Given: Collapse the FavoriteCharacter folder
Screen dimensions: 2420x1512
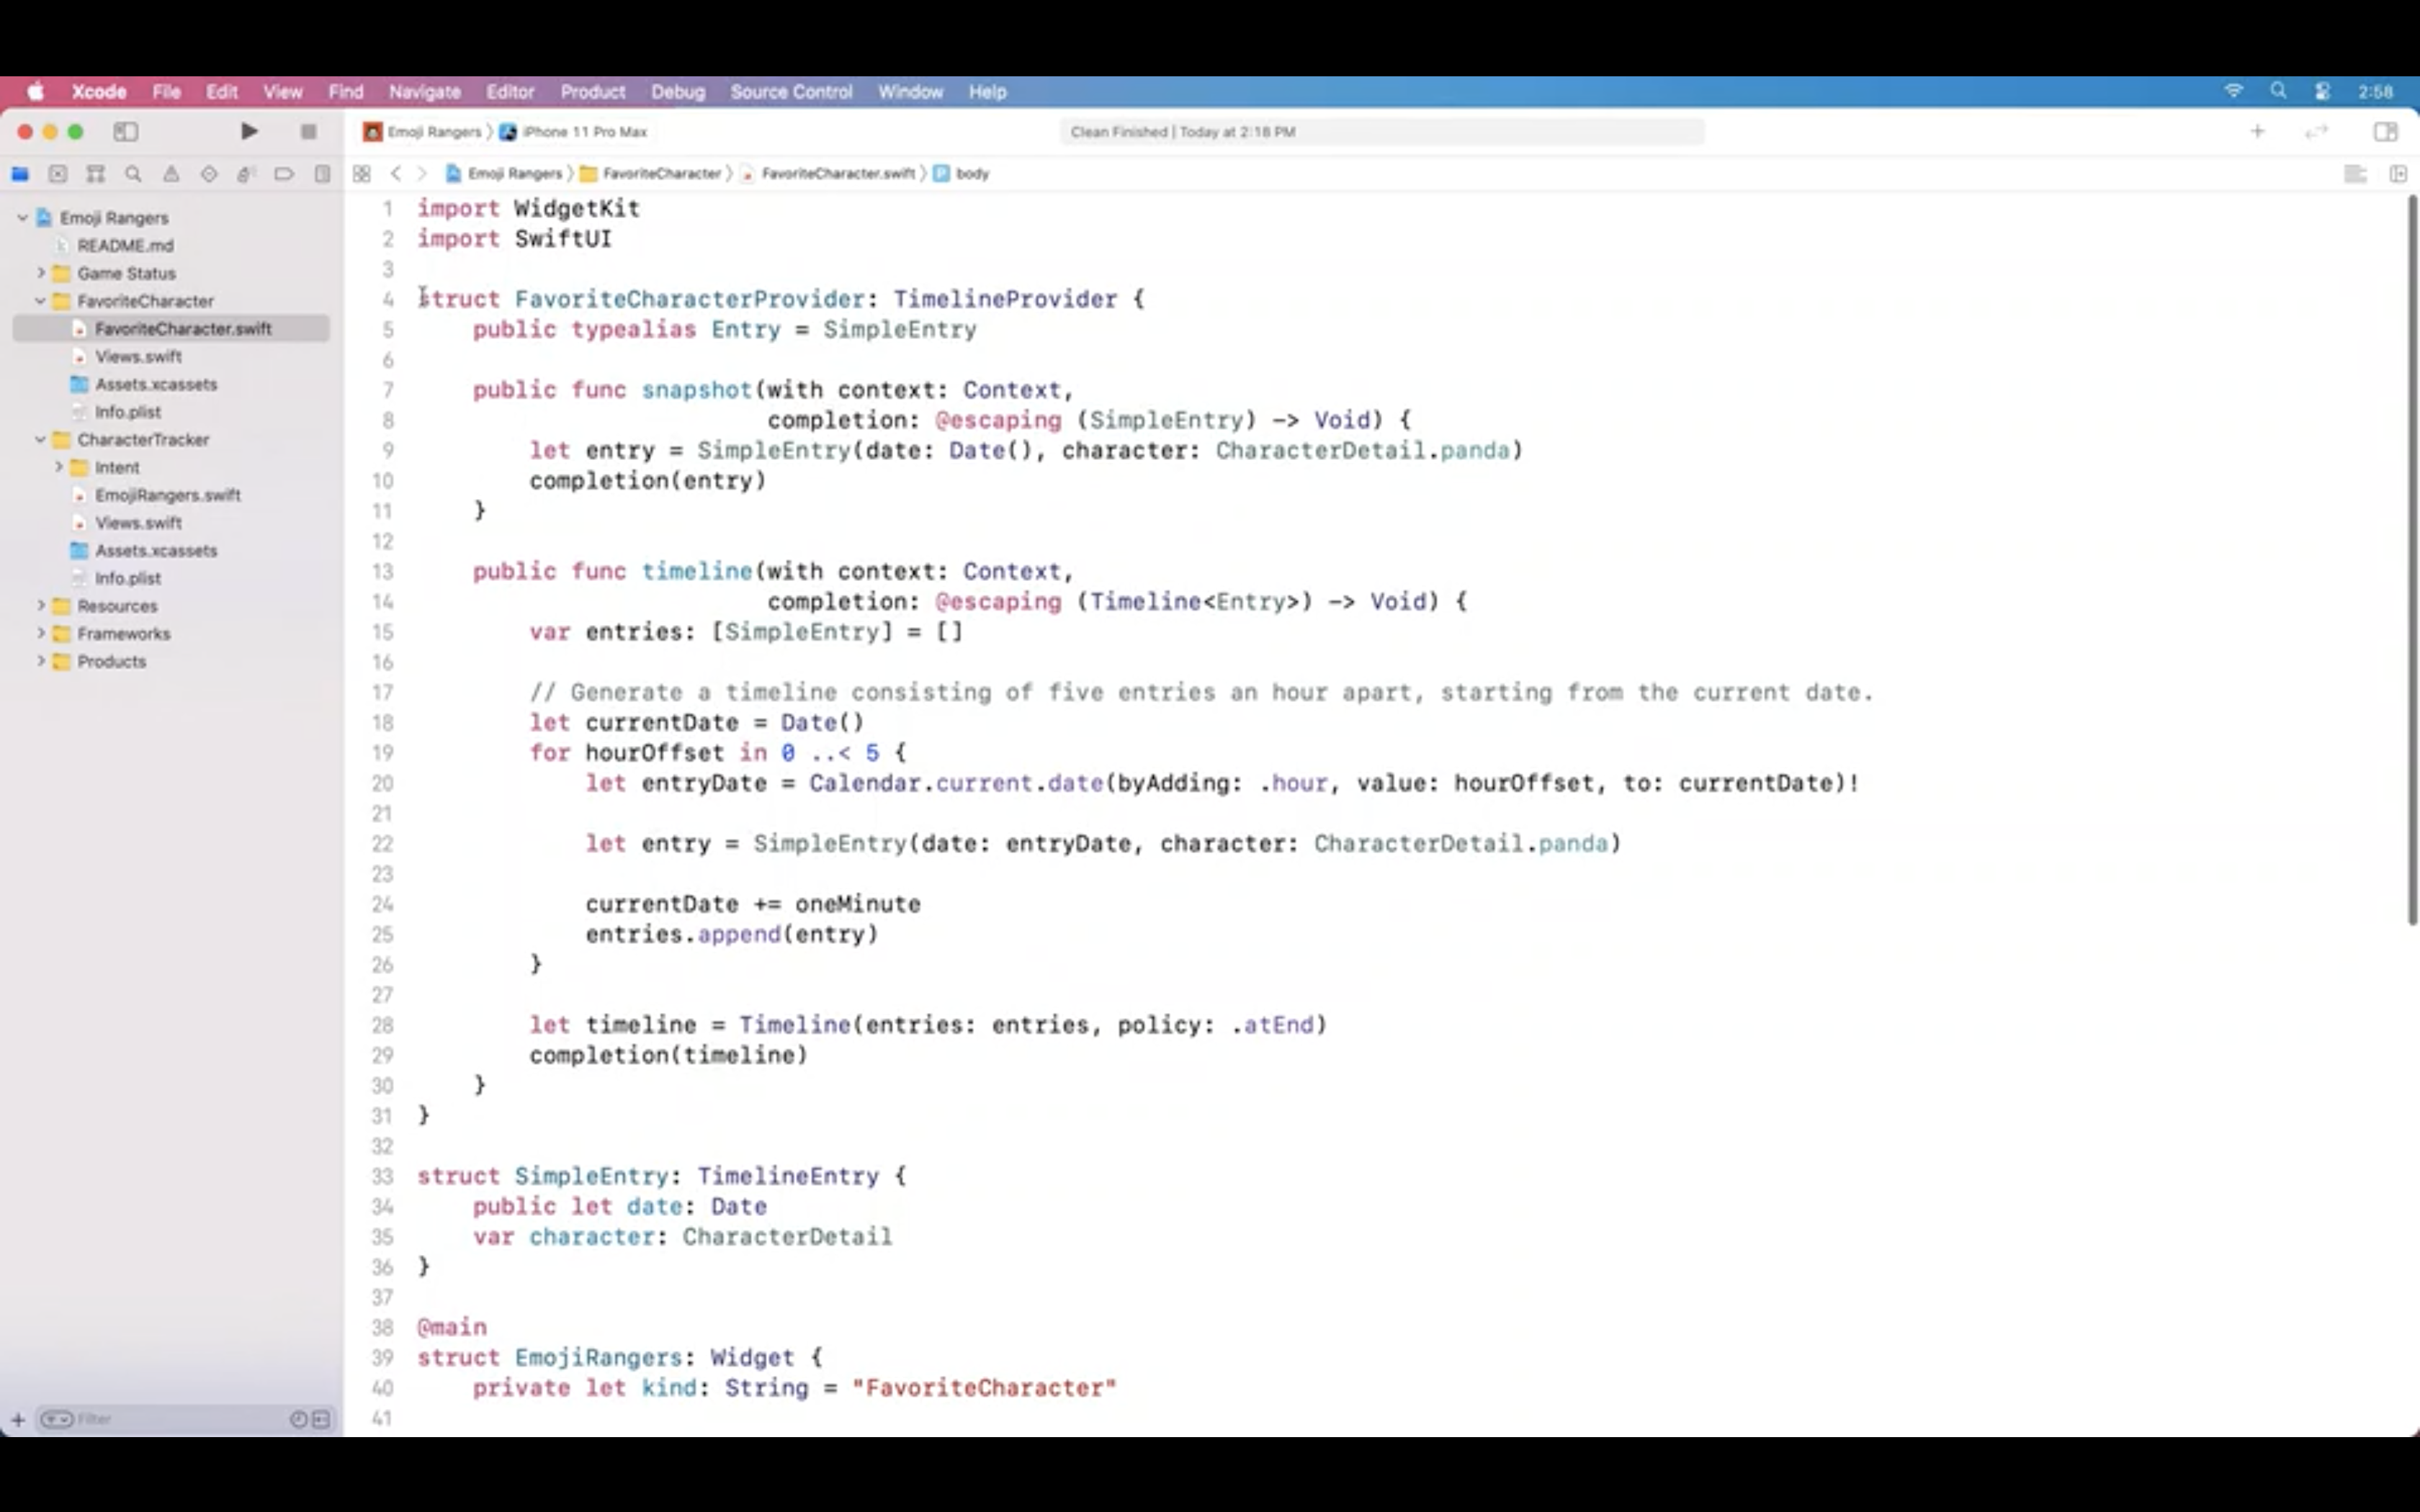Looking at the screenshot, I should click(41, 301).
